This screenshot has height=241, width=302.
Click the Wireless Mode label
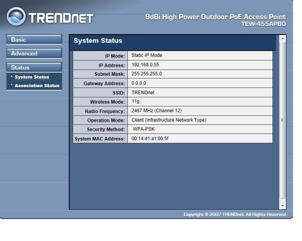point(107,102)
